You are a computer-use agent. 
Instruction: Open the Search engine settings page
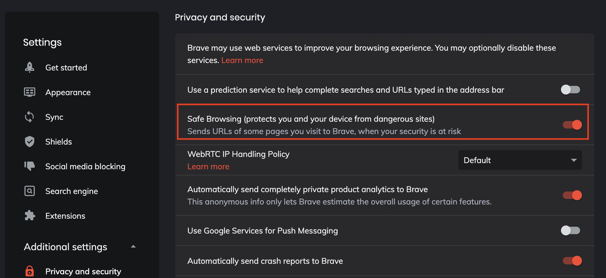72,191
